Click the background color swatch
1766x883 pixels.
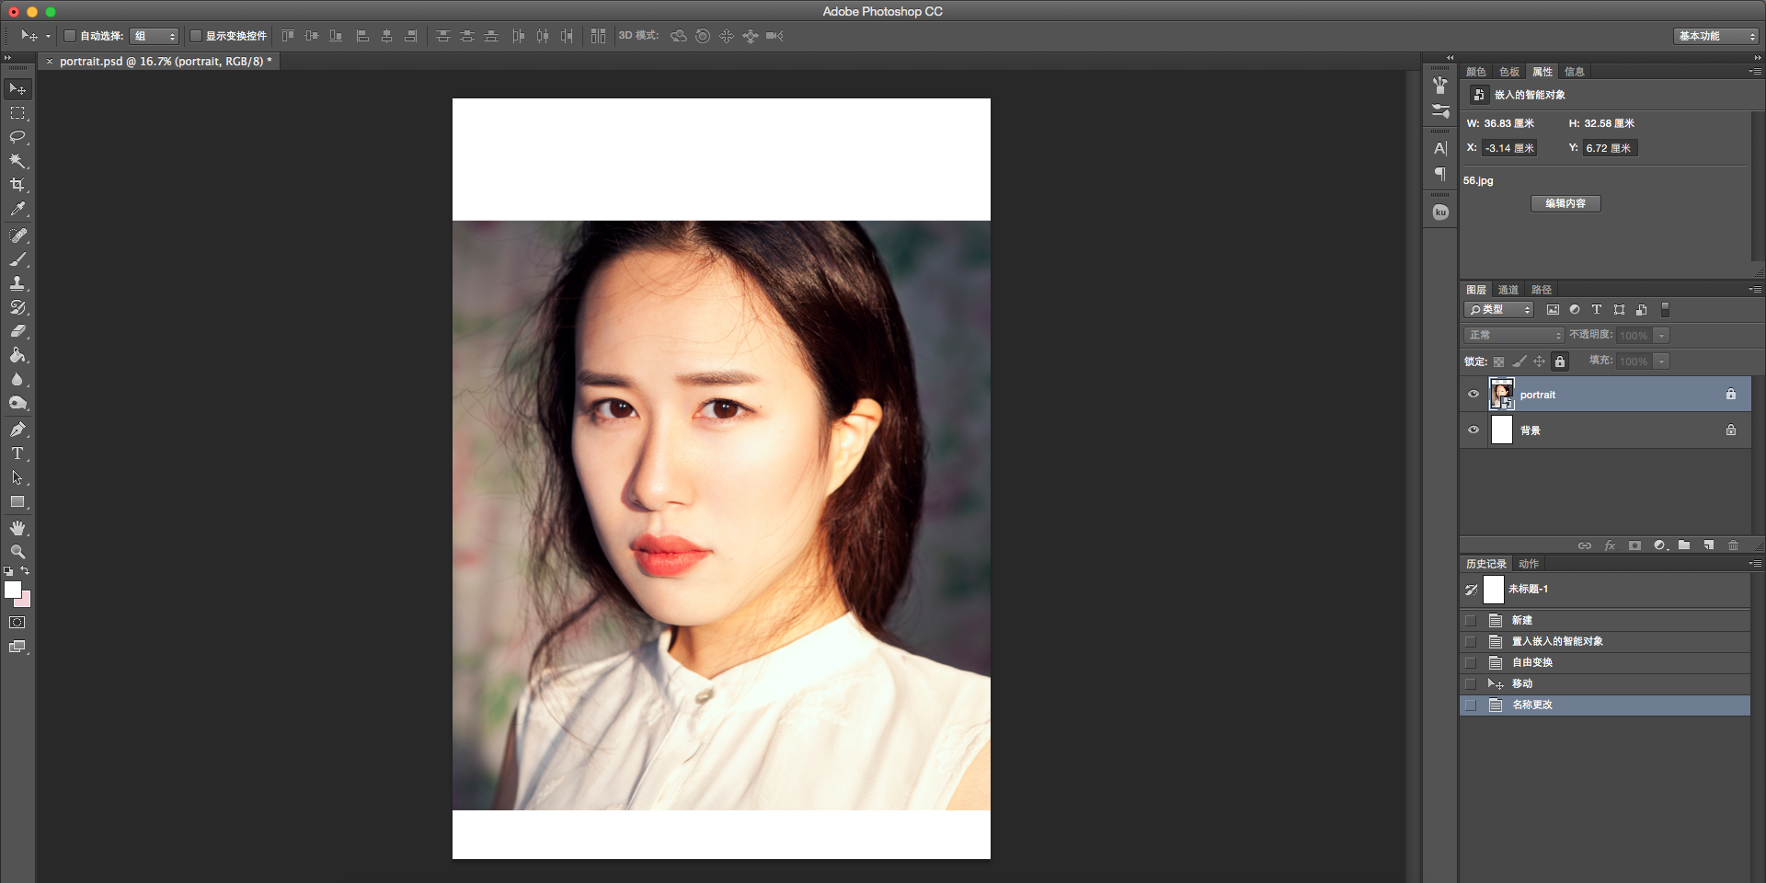pos(25,602)
